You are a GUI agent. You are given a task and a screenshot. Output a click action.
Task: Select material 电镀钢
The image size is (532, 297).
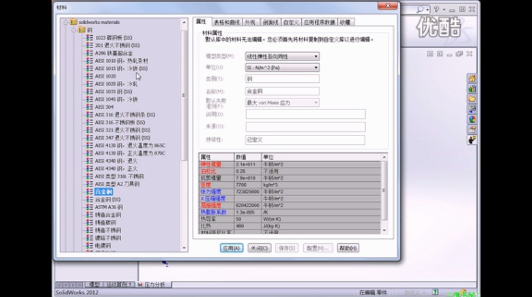tap(103, 246)
